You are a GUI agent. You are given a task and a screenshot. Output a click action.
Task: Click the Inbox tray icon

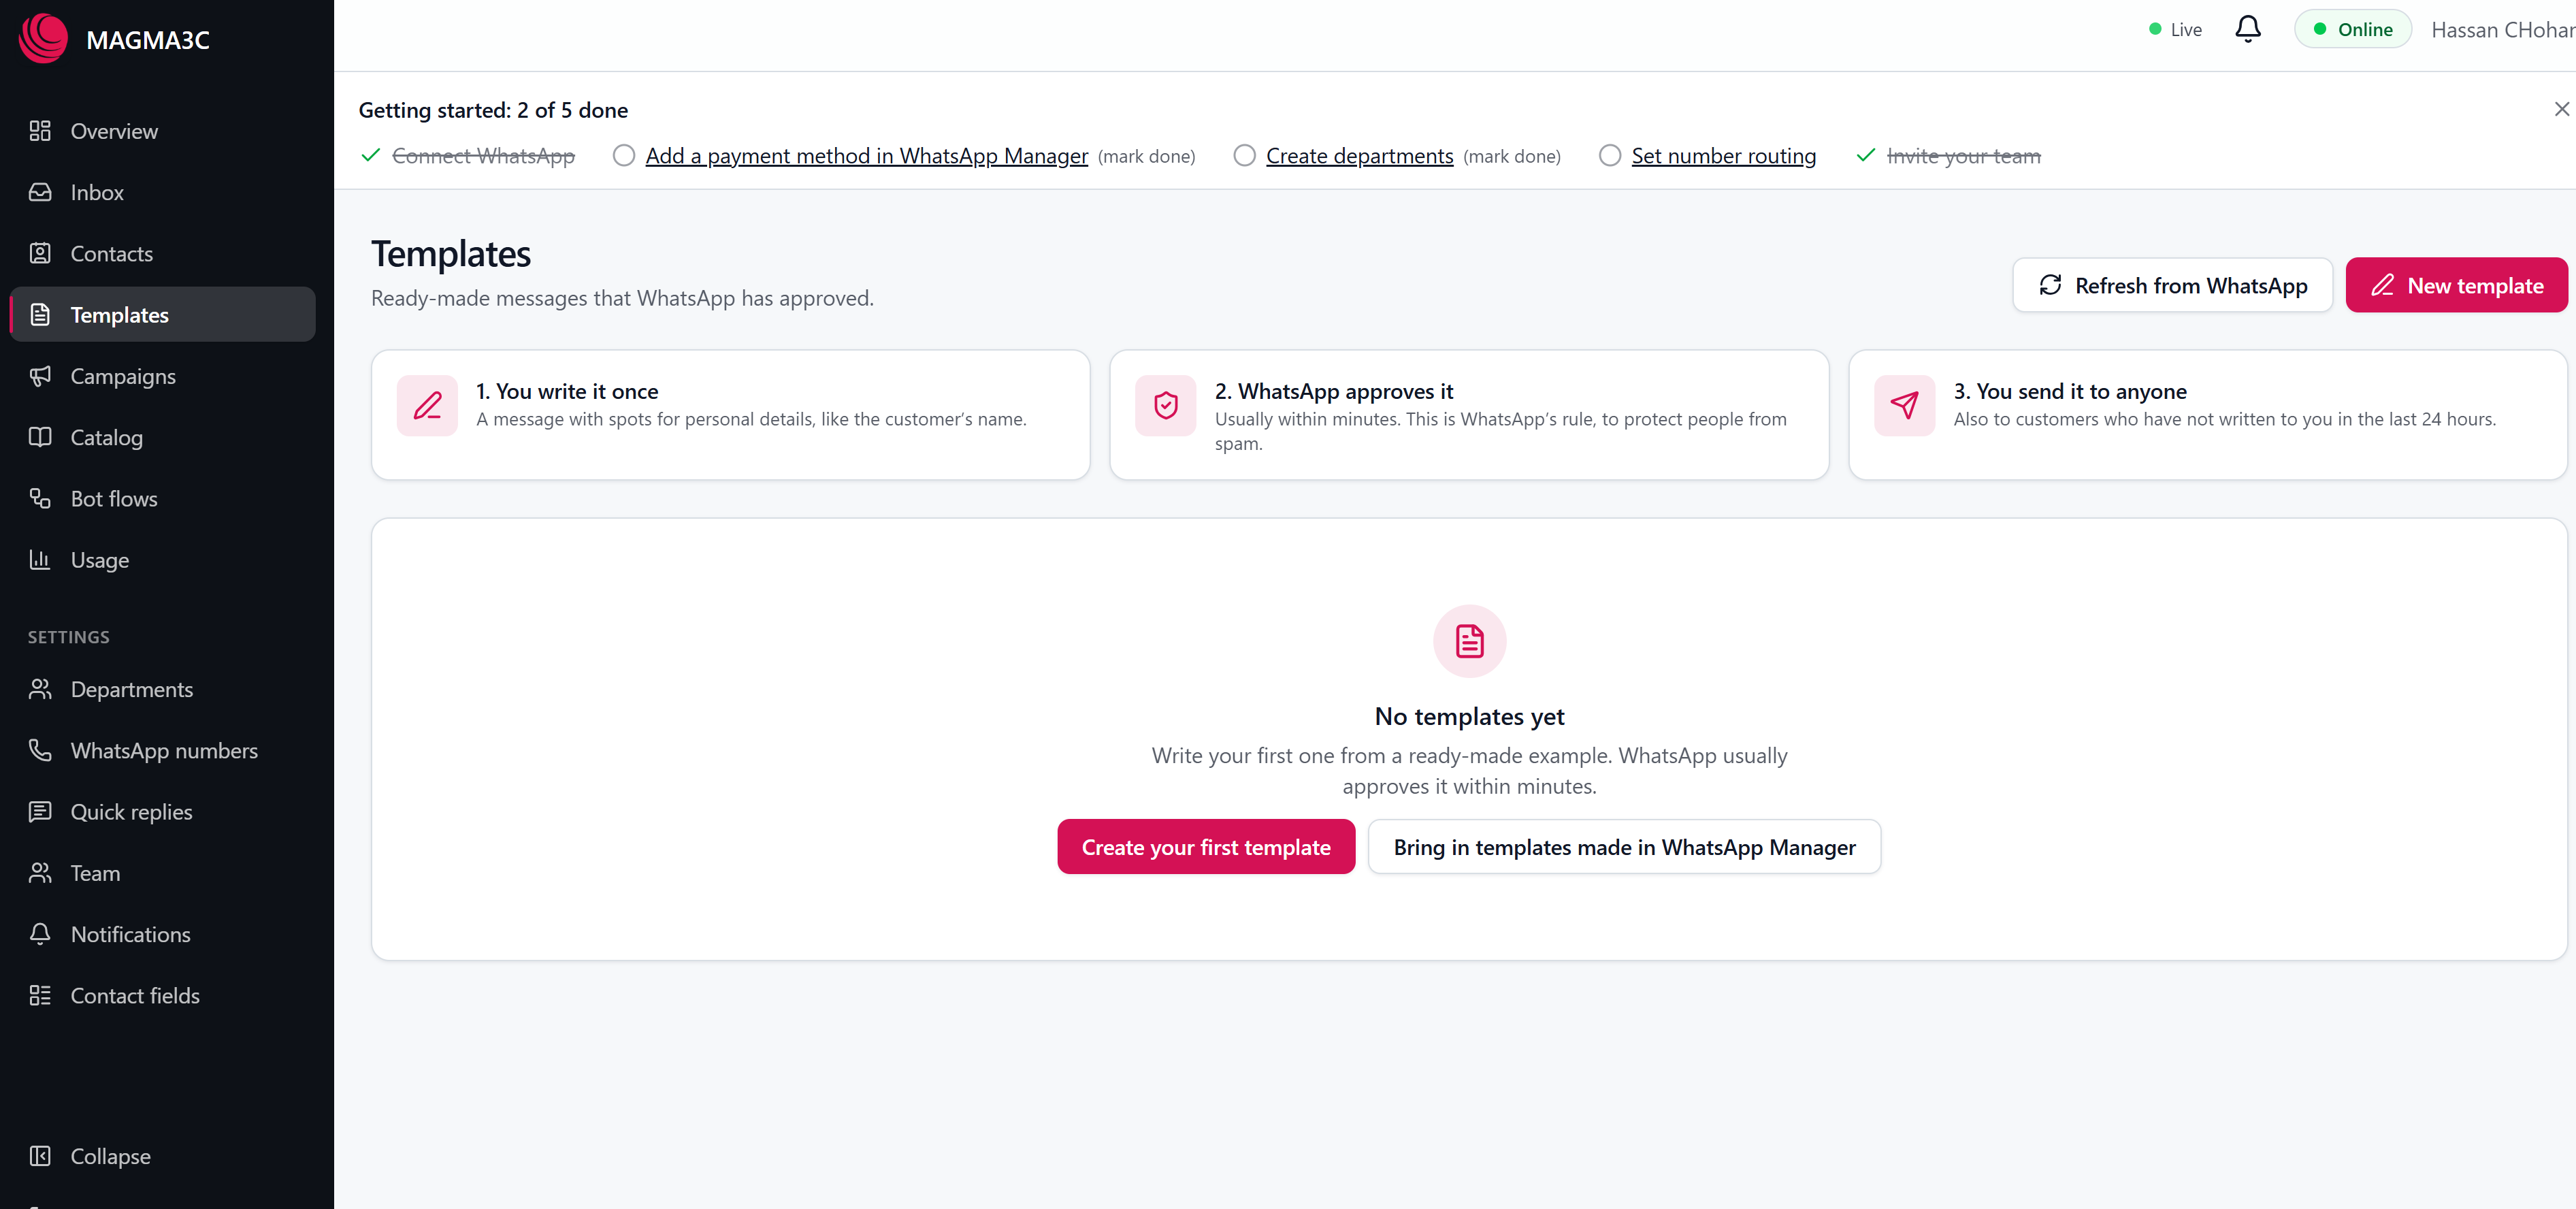coord(40,192)
